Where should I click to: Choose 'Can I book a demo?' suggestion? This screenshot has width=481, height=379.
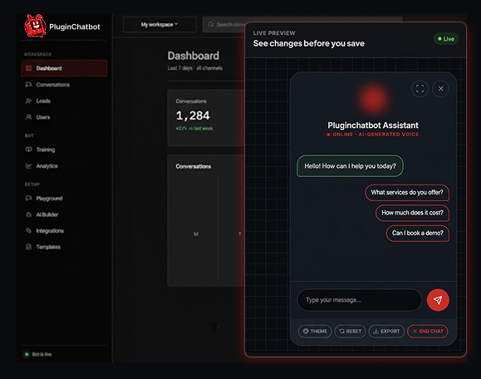click(x=418, y=234)
